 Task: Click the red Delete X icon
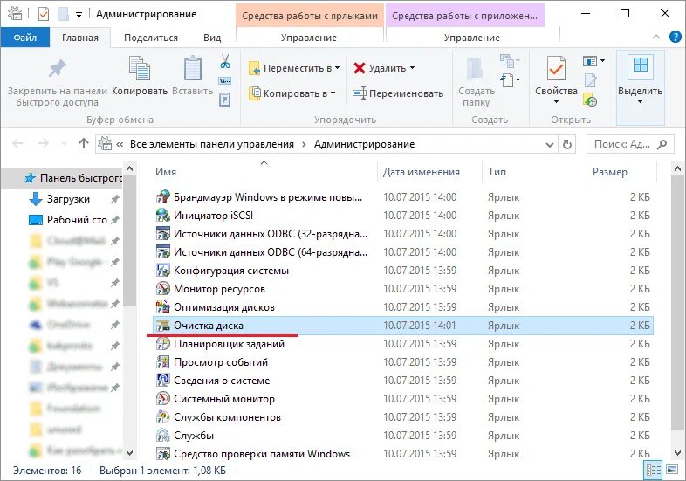[x=360, y=68]
